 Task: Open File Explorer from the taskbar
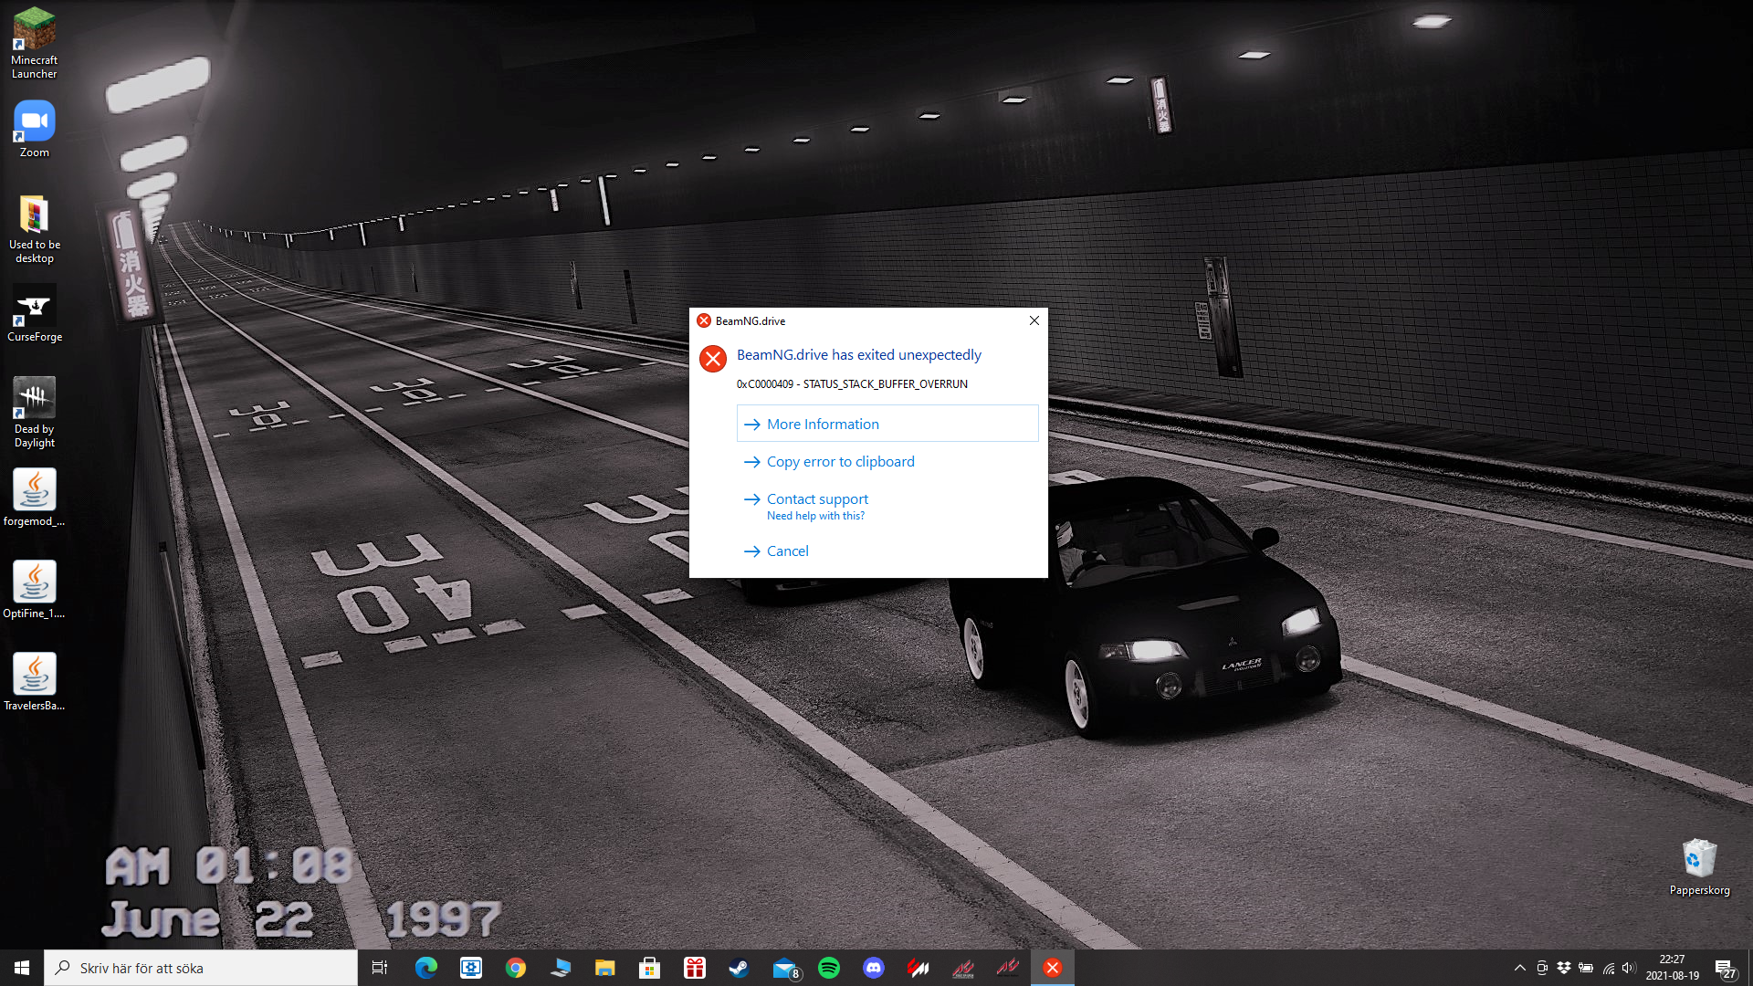(605, 968)
